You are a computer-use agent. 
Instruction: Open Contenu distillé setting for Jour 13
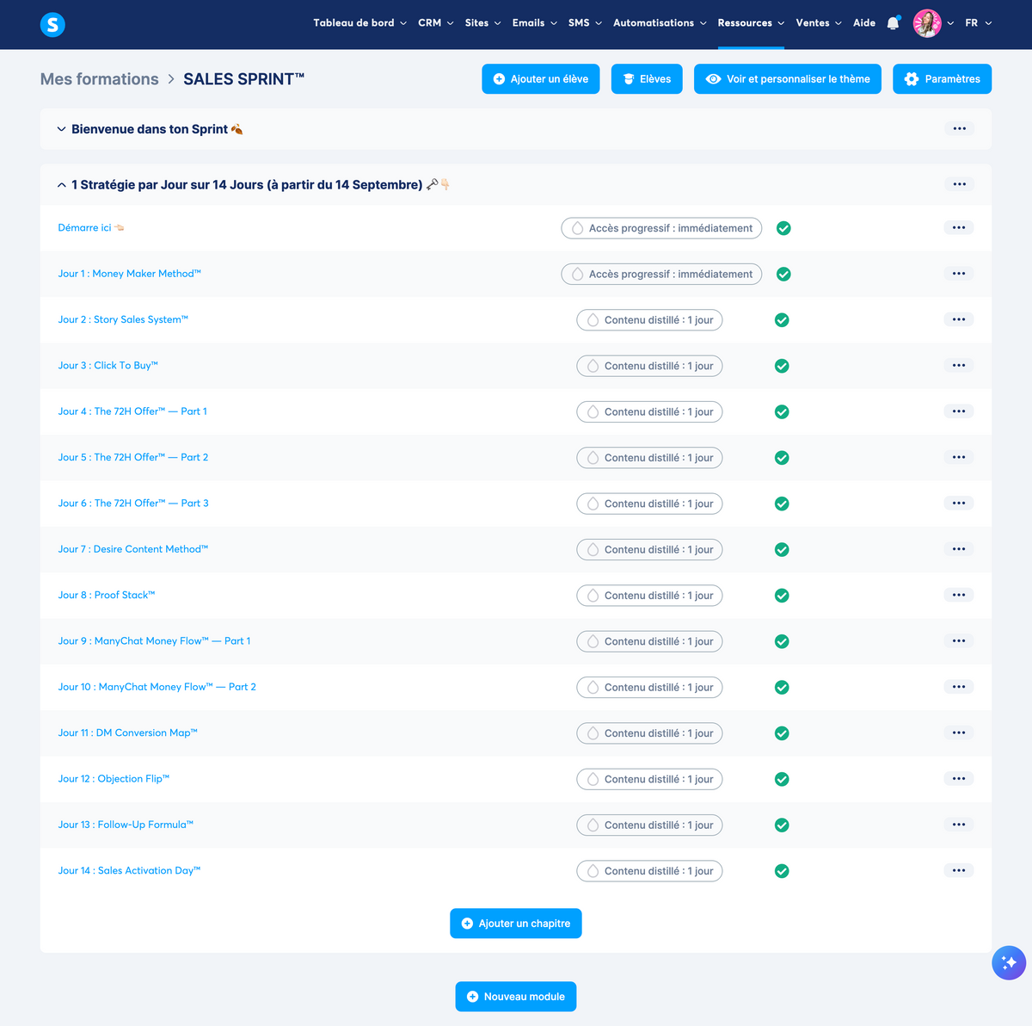click(649, 825)
